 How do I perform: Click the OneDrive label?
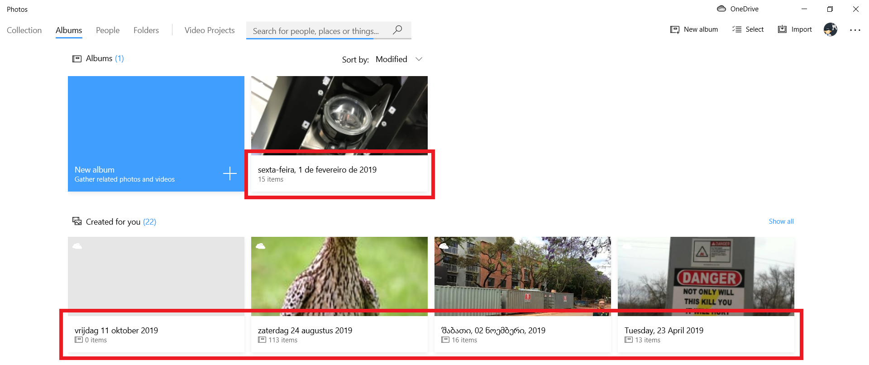(744, 9)
